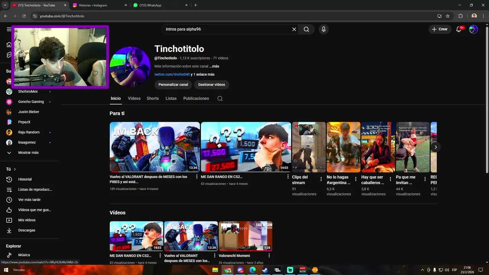Open options for No lo hagas short
This screenshot has width=489, height=275.
tap(356, 179)
